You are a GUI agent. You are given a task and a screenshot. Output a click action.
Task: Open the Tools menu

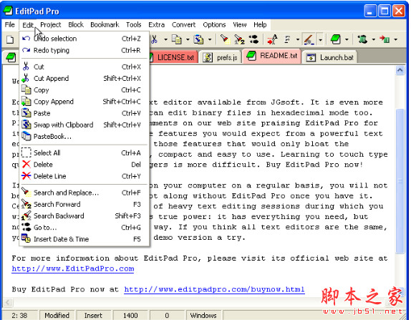coord(134,24)
